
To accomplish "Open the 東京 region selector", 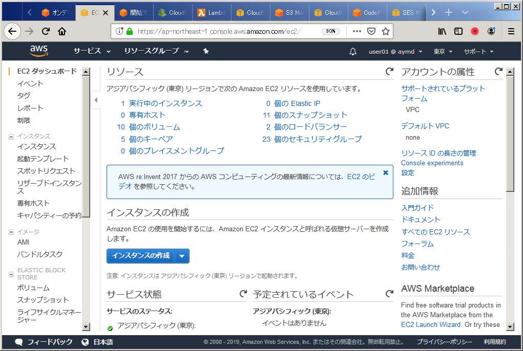I will tap(443, 52).
